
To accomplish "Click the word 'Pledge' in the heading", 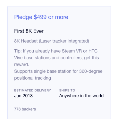I will click(x=23, y=17).
